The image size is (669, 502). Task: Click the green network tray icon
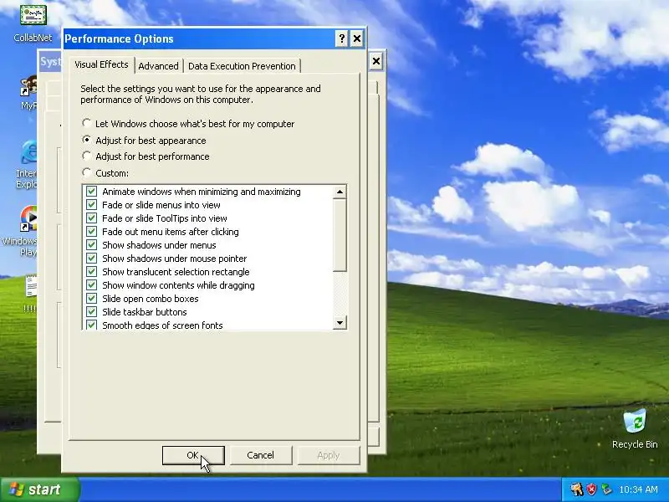tap(605, 489)
